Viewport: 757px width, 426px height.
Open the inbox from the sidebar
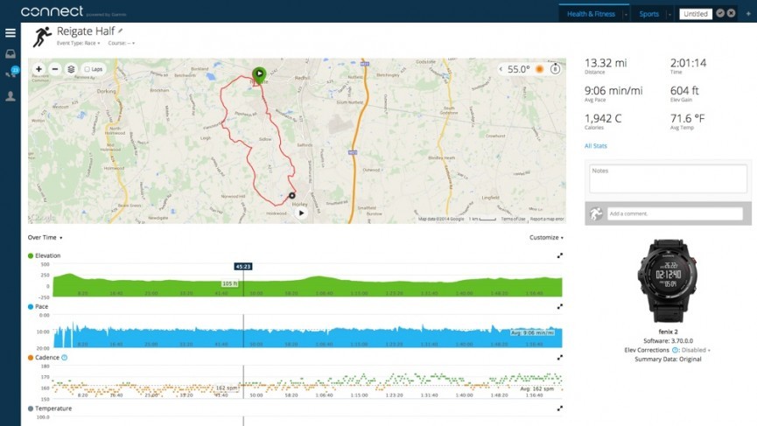[x=11, y=54]
